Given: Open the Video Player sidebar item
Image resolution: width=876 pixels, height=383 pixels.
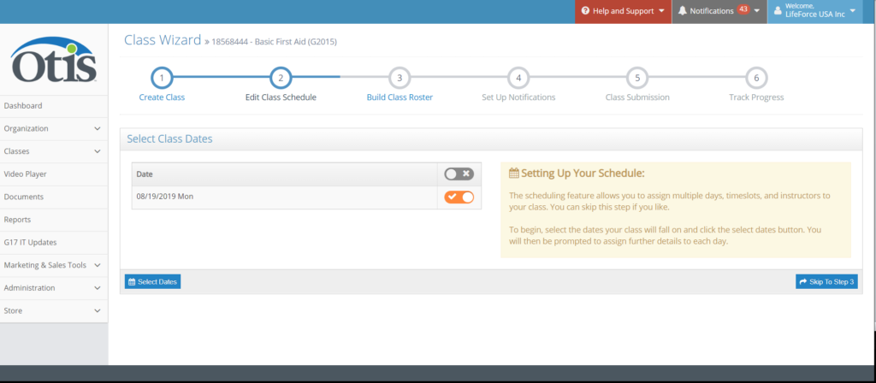Looking at the screenshot, I should [x=26, y=174].
